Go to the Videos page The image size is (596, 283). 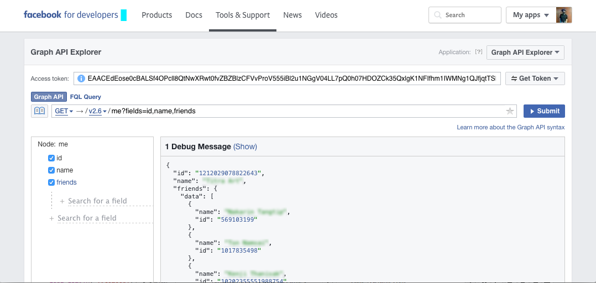(326, 15)
